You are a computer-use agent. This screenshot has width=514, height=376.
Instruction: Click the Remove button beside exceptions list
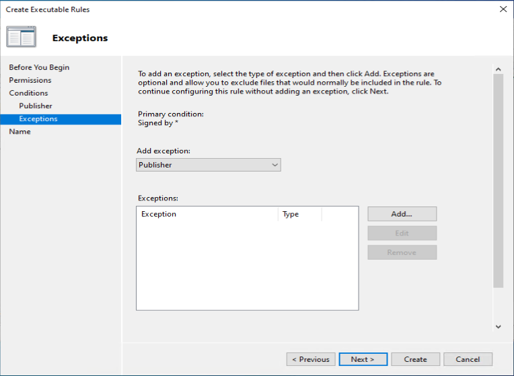[402, 252]
